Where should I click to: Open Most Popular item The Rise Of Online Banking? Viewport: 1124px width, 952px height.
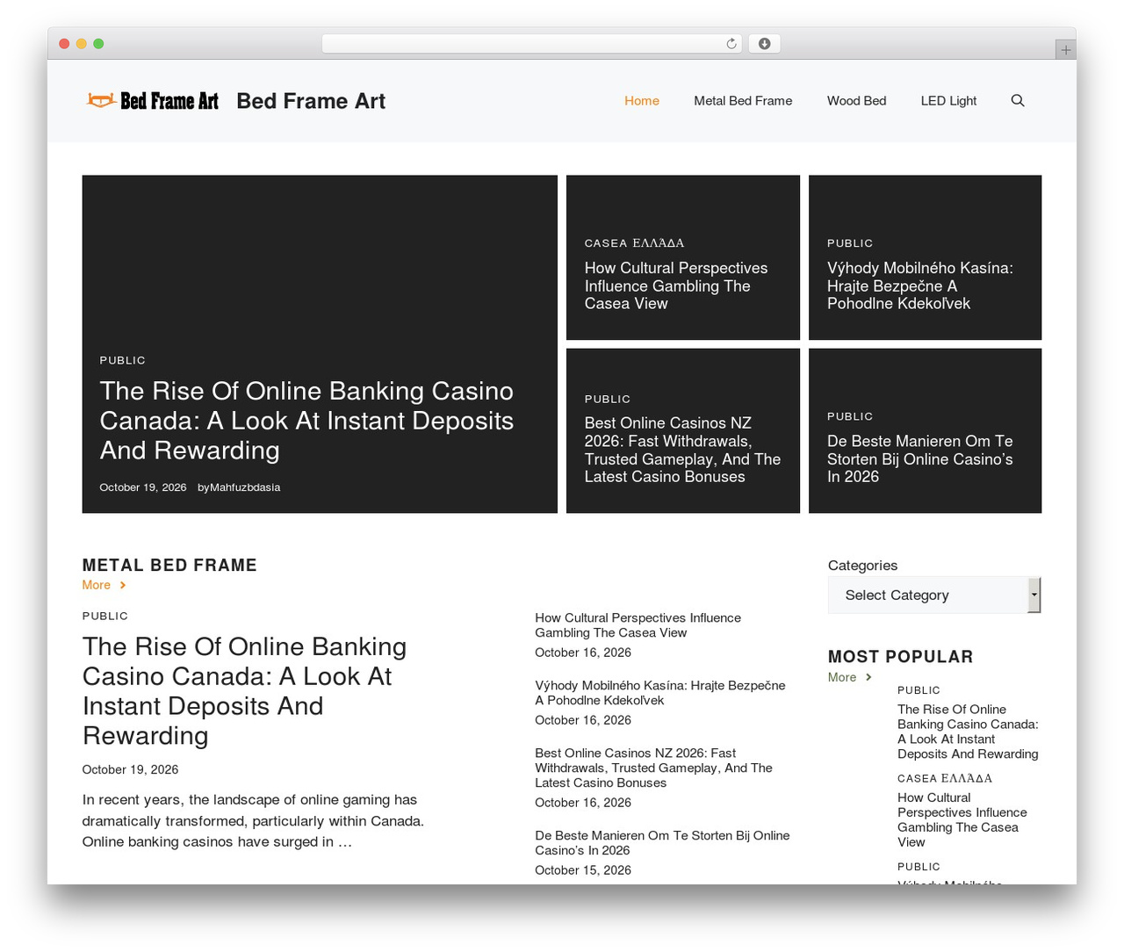coord(968,732)
